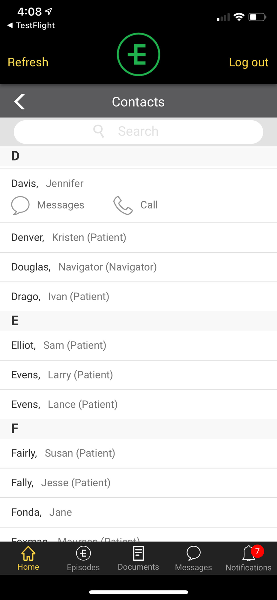Click the Refresh button

pos(28,62)
